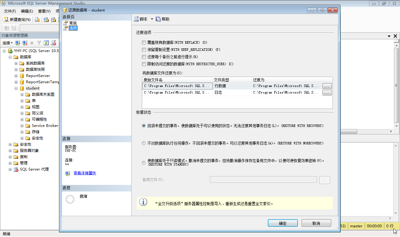Expand the 数据库关系图 node
400x237 pixels.
click(22, 94)
